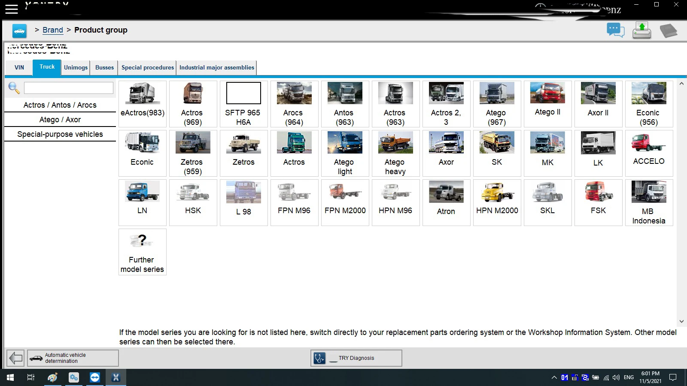Open the chat feedback speech-bubble icon
687x386 pixels.
click(x=615, y=30)
